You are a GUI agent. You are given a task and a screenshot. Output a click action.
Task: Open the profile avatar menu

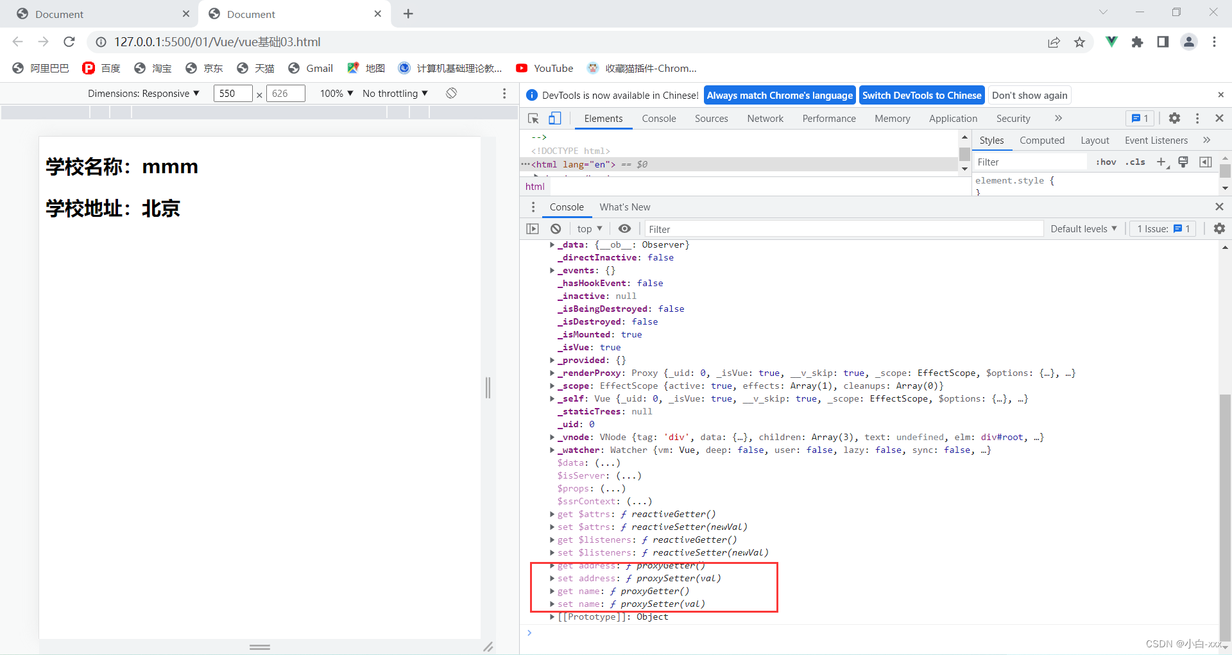(x=1188, y=42)
